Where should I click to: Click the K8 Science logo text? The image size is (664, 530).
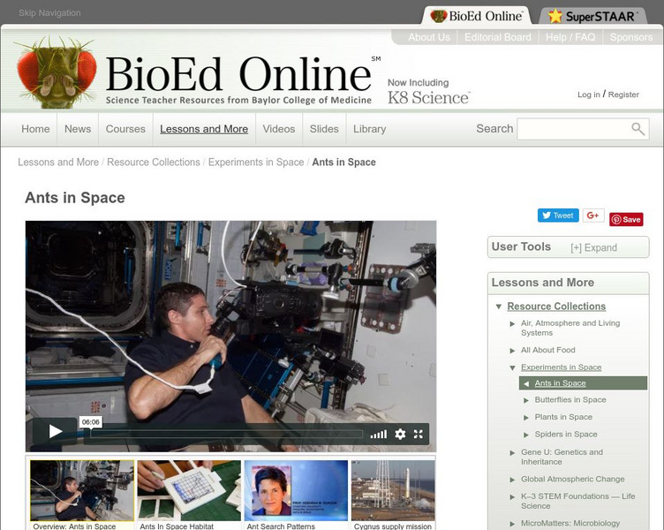428,98
